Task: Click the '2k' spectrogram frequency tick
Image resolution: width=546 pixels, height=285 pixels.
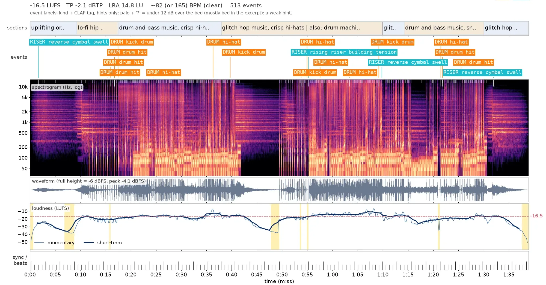Action: pyautogui.click(x=25, y=112)
